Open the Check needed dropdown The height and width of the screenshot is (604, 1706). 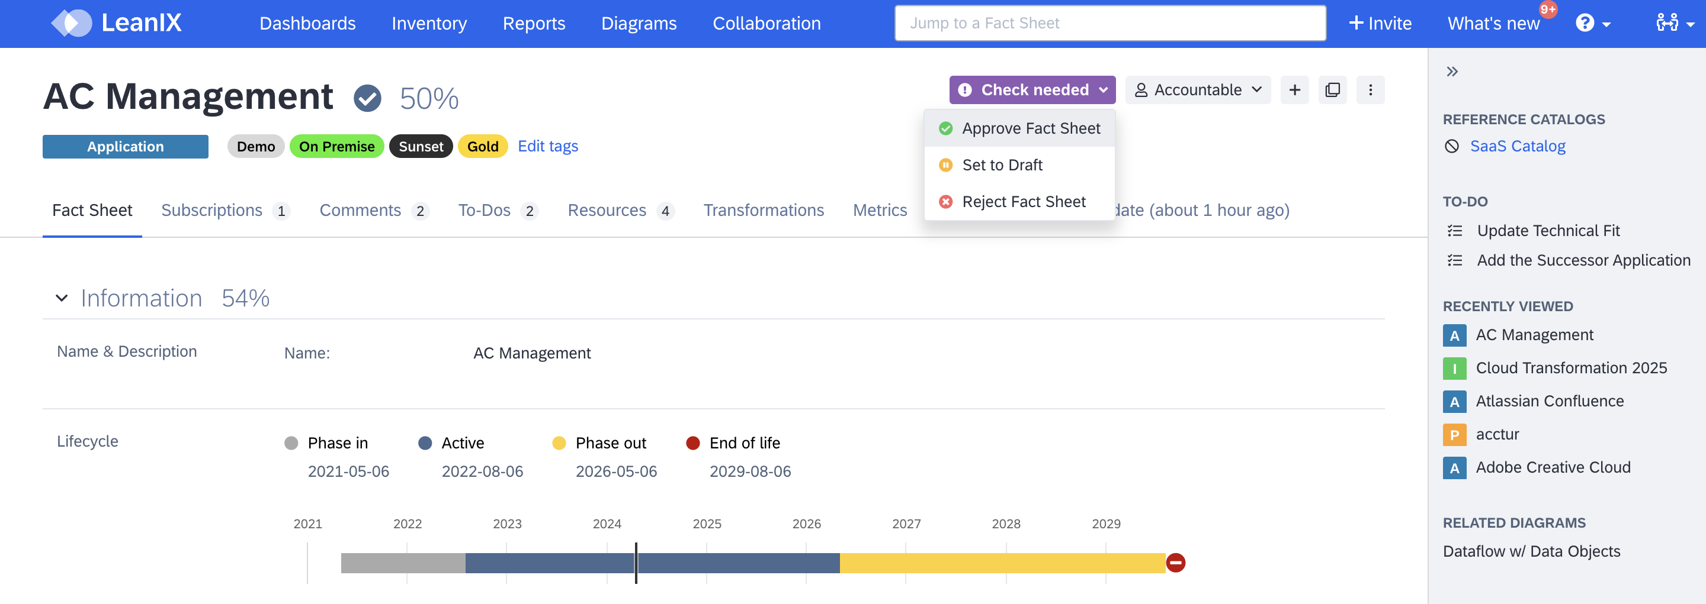(1032, 90)
